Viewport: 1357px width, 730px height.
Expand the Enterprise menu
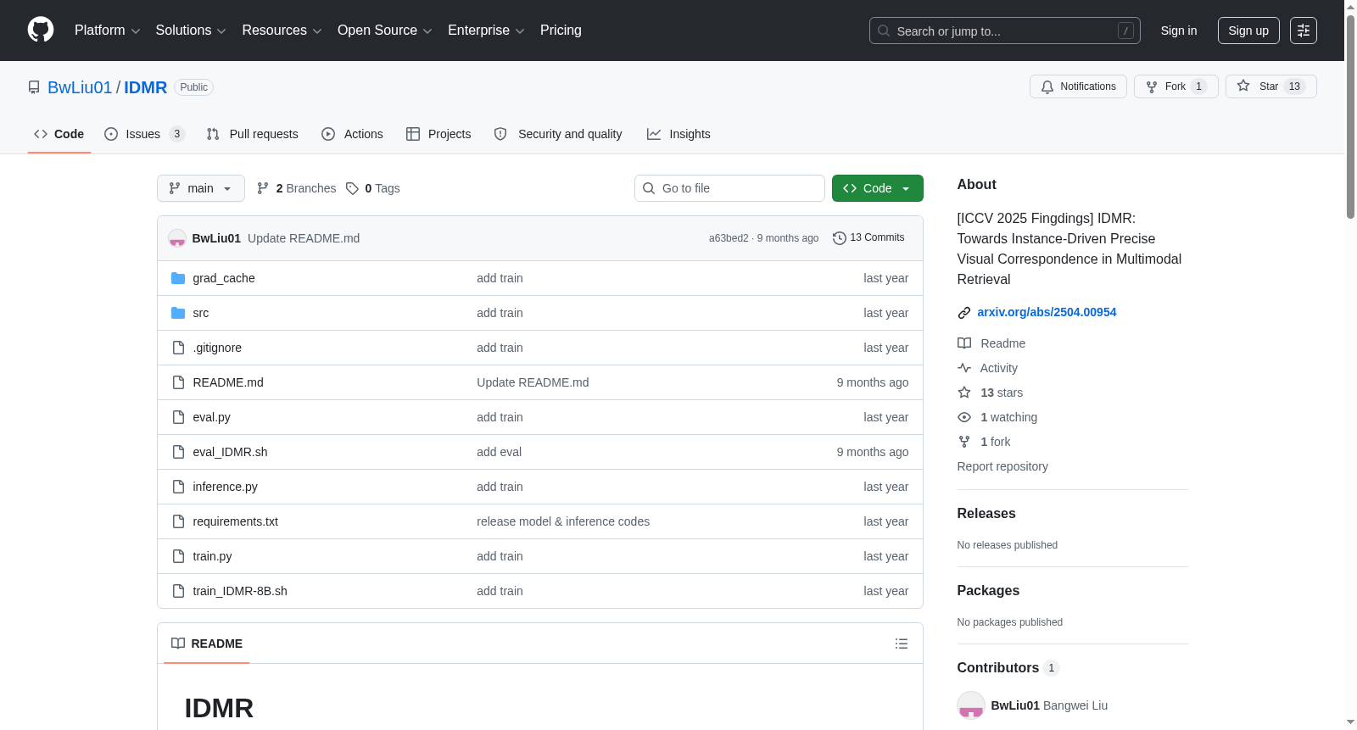click(x=486, y=31)
